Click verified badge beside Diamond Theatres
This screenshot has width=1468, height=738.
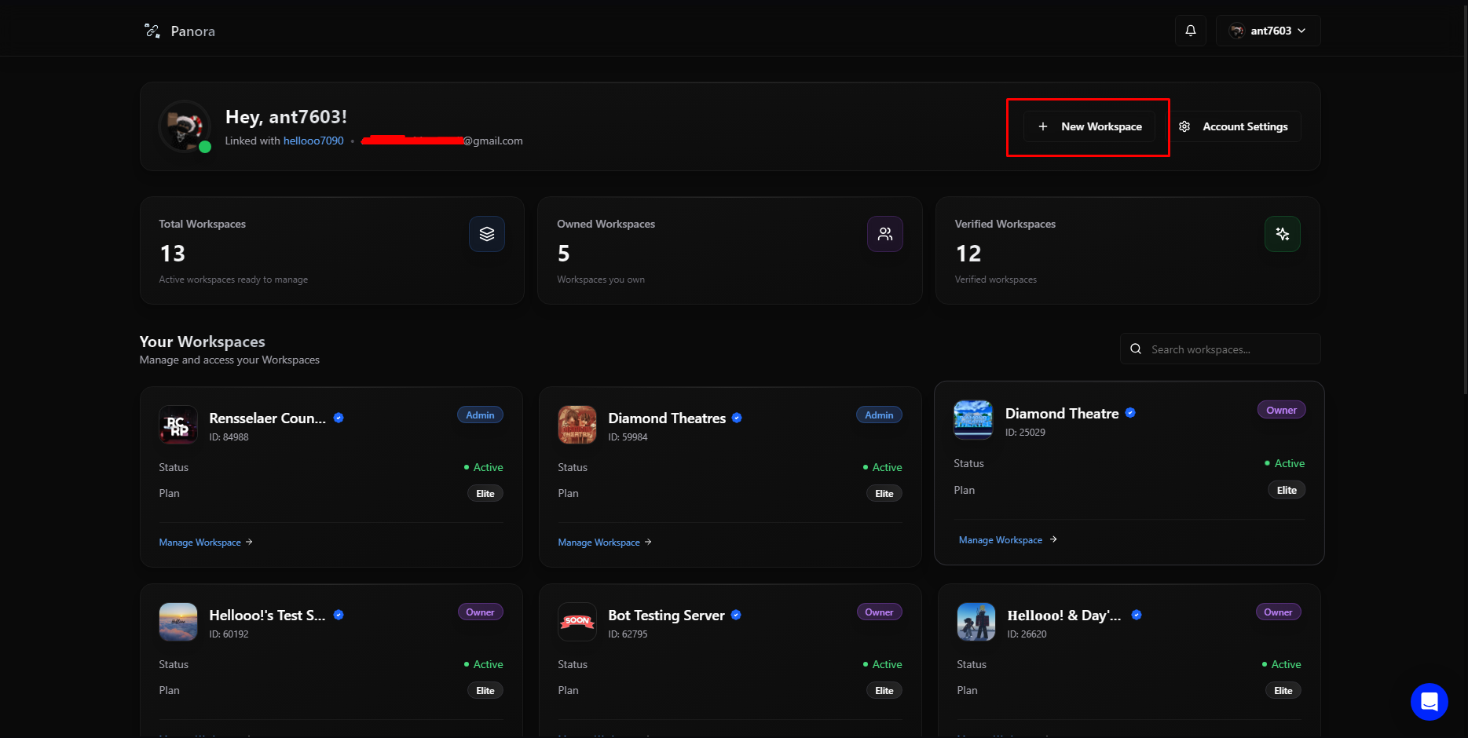(x=737, y=418)
